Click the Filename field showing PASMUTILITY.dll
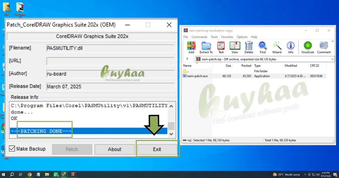 coord(111,48)
